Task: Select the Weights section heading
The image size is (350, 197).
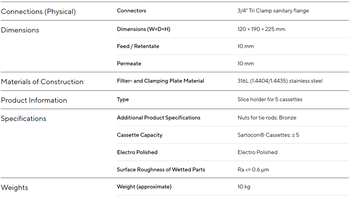Action: click(x=14, y=188)
